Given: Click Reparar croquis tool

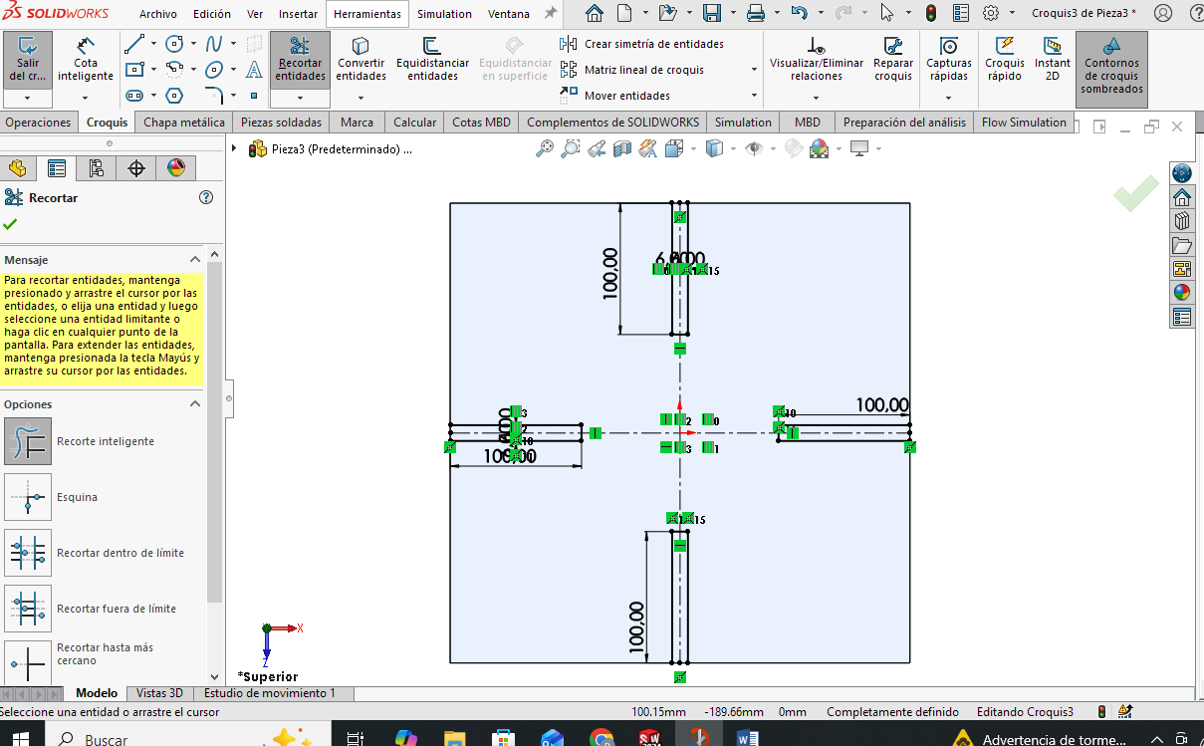Looking at the screenshot, I should pyautogui.click(x=893, y=60).
